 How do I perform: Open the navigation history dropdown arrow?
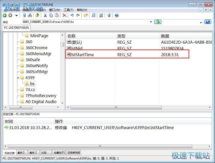tap(16, 15)
